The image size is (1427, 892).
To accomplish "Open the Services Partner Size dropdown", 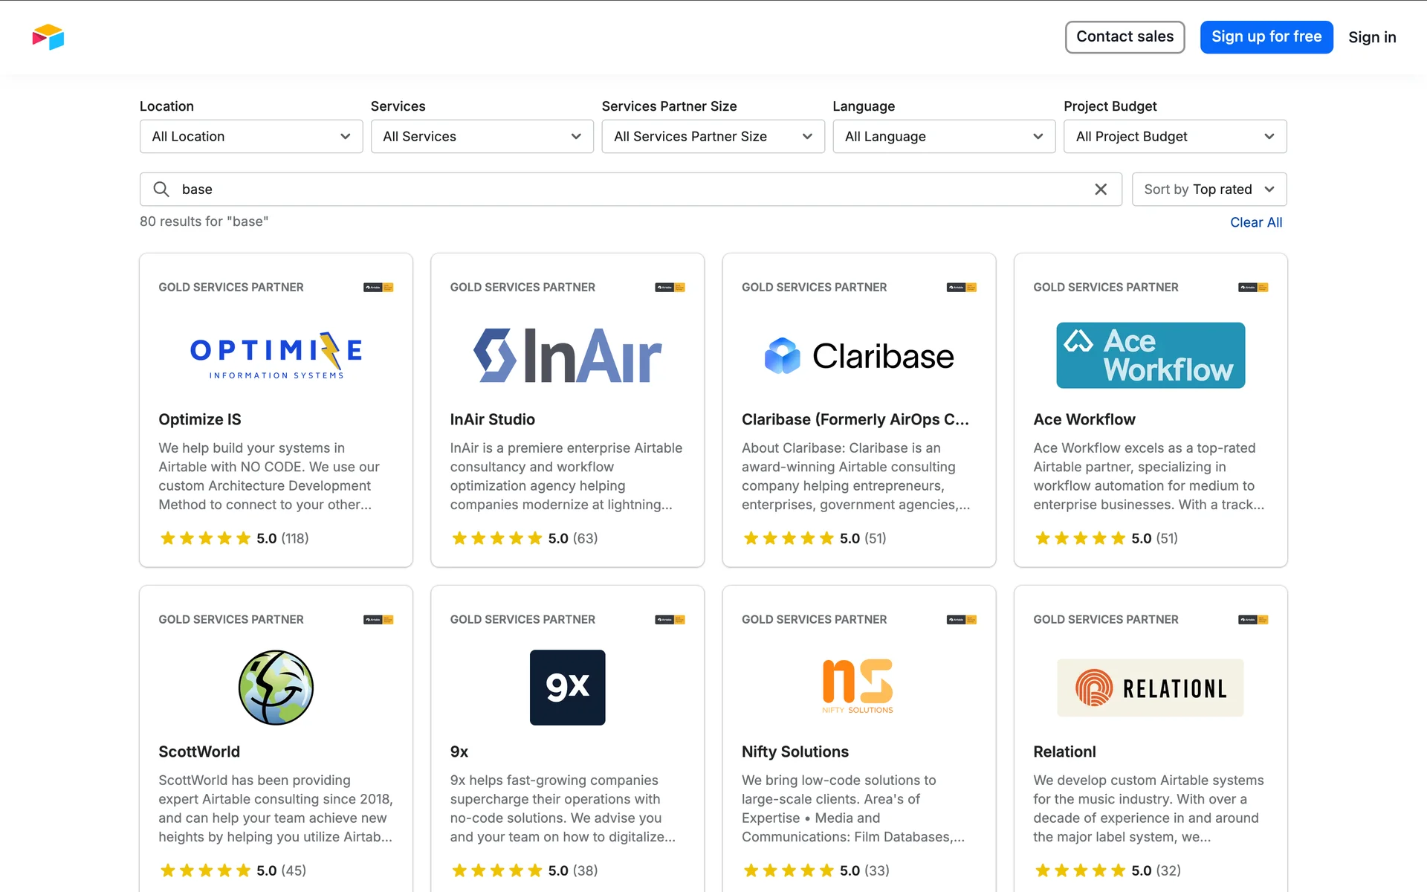I will tap(713, 137).
